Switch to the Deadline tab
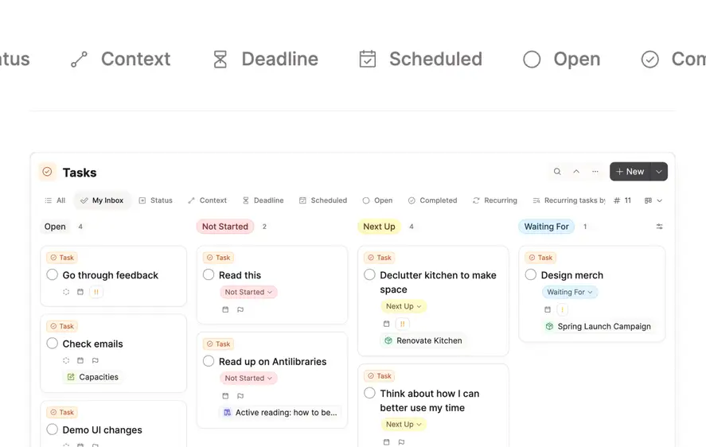Viewport: 706px width, 447px height. [x=263, y=200]
